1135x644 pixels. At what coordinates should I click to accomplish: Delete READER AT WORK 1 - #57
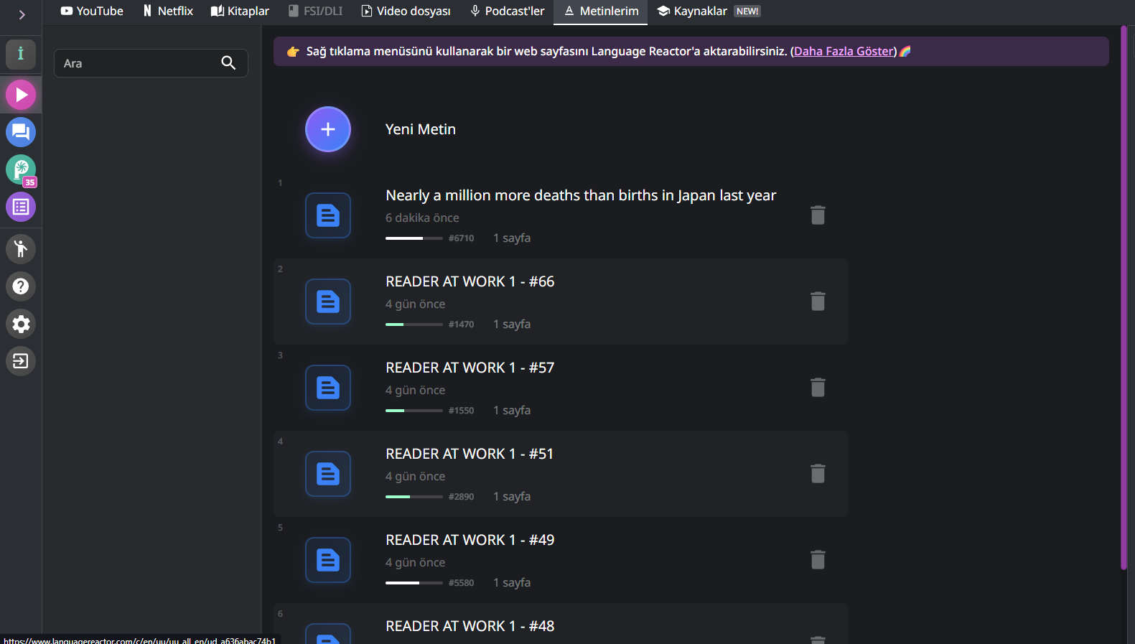tap(818, 388)
